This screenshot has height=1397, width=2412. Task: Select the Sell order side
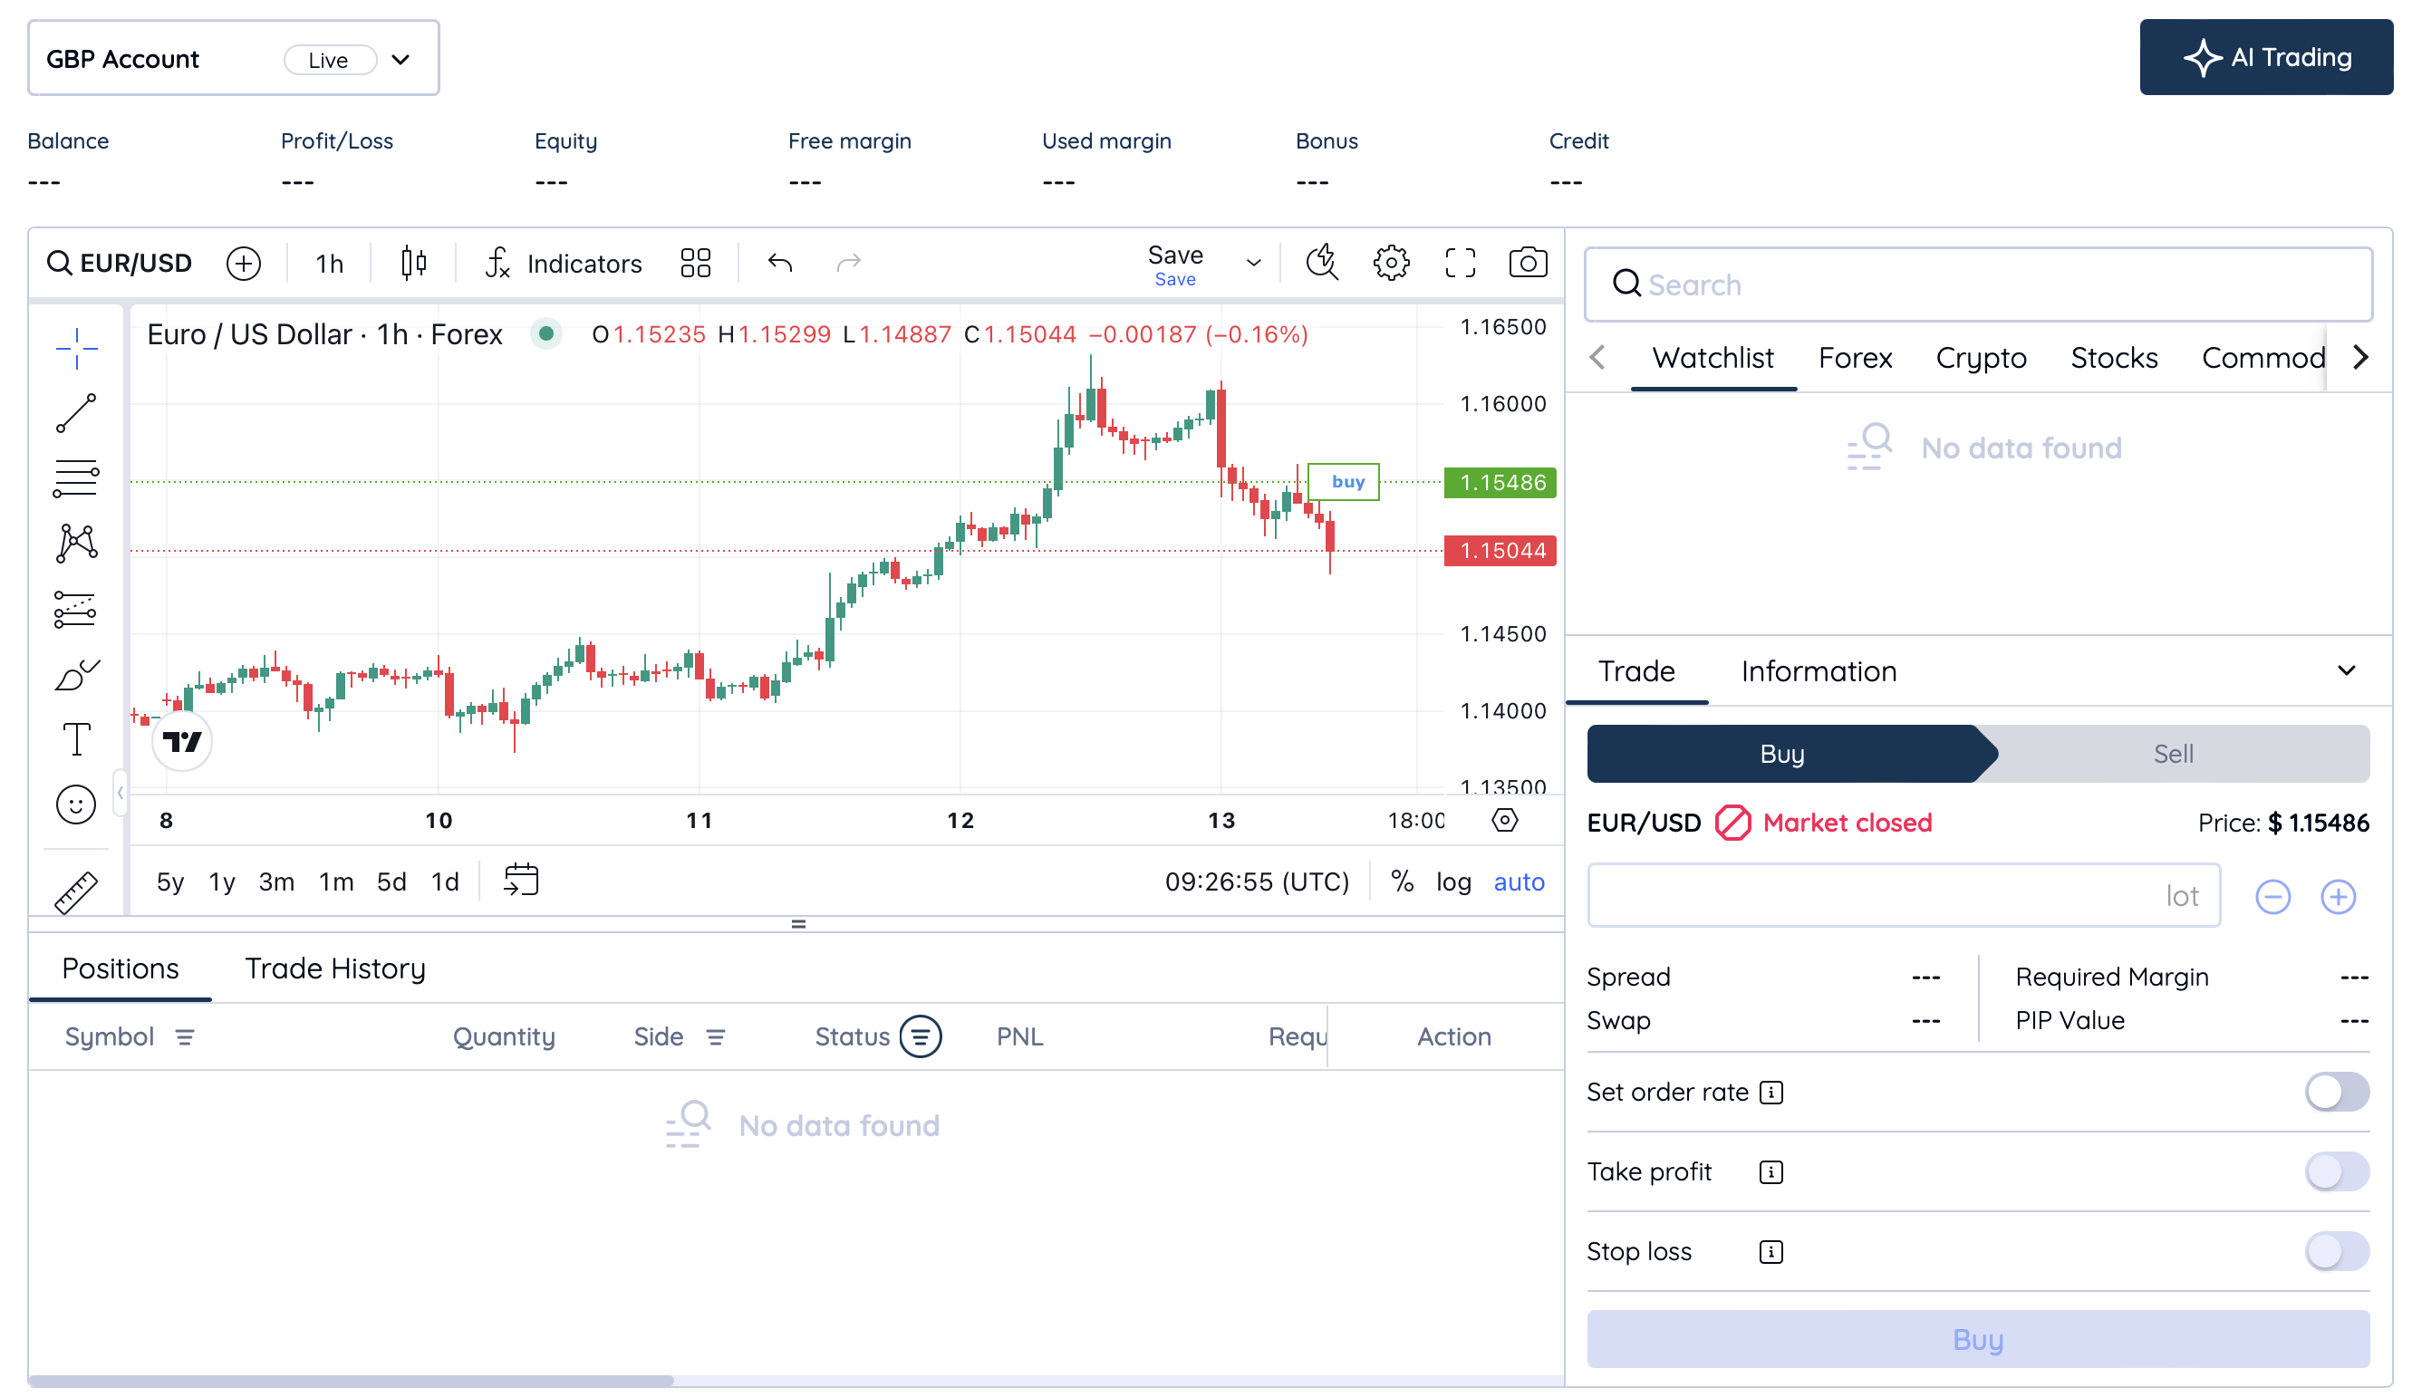pyautogui.click(x=2173, y=754)
